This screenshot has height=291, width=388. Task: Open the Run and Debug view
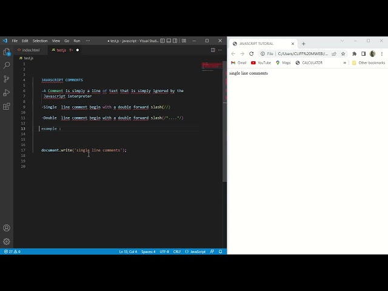click(7, 93)
